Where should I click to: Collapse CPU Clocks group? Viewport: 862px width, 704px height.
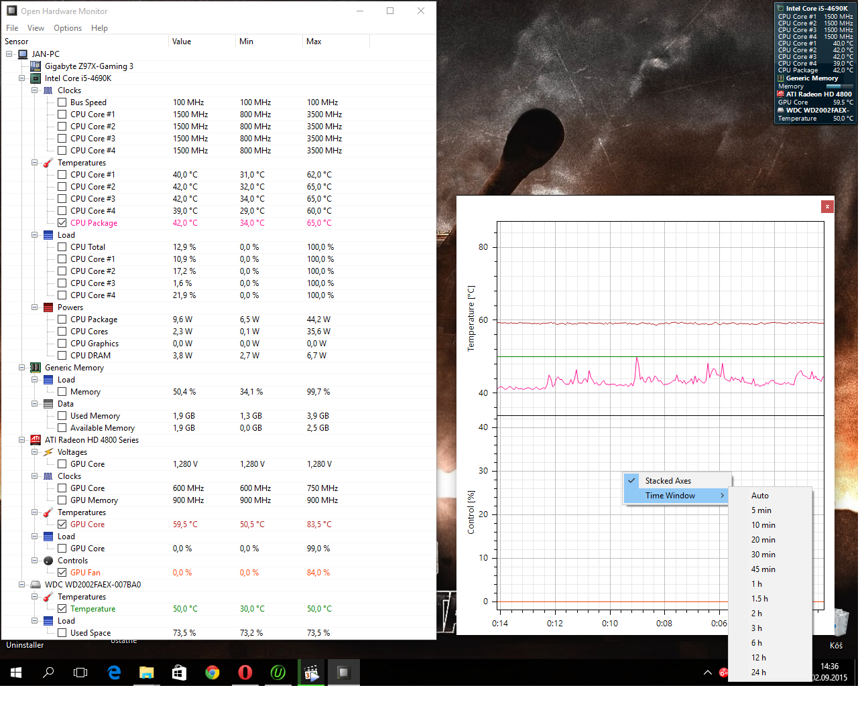point(35,90)
